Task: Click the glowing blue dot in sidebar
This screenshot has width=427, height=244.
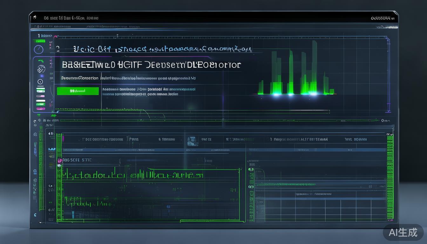Action: point(41,76)
